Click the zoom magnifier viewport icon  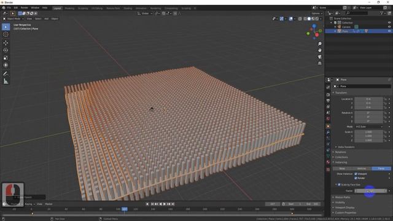pos(319,44)
